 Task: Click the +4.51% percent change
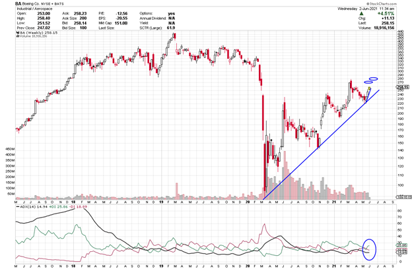(x=386, y=13)
